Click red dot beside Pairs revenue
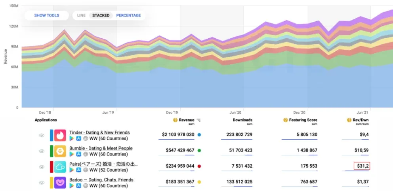This screenshot has height=191, width=393. point(199,166)
